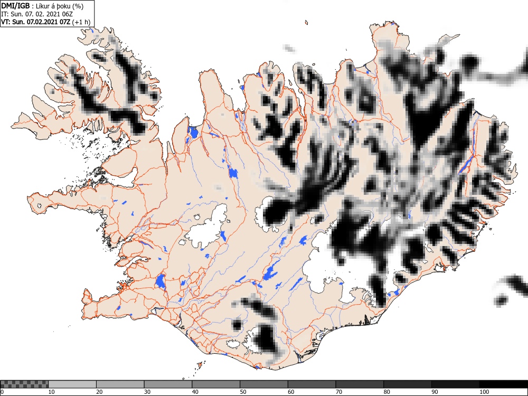Select the 'IT: Sun. 07. 02. 2021 06Z' line
Viewport: 528px width, 396px height.
click(x=37, y=14)
